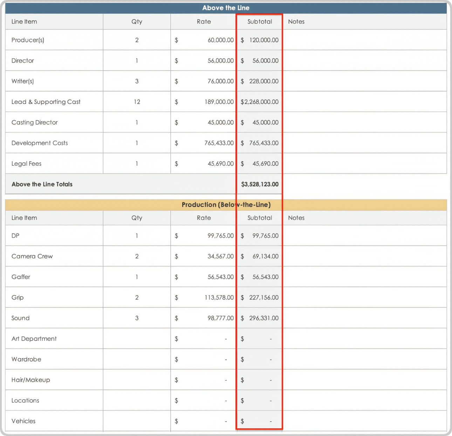Select the Grip rate cell
The width and height of the screenshot is (452, 436).
coord(204,298)
